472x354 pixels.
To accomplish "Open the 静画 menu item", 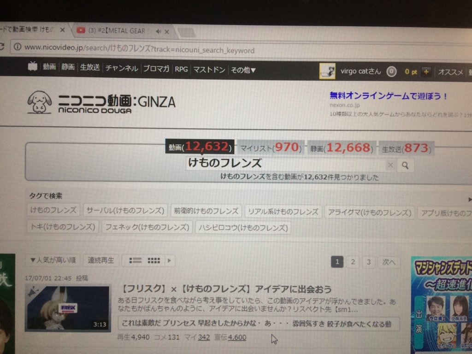I will click(x=68, y=67).
